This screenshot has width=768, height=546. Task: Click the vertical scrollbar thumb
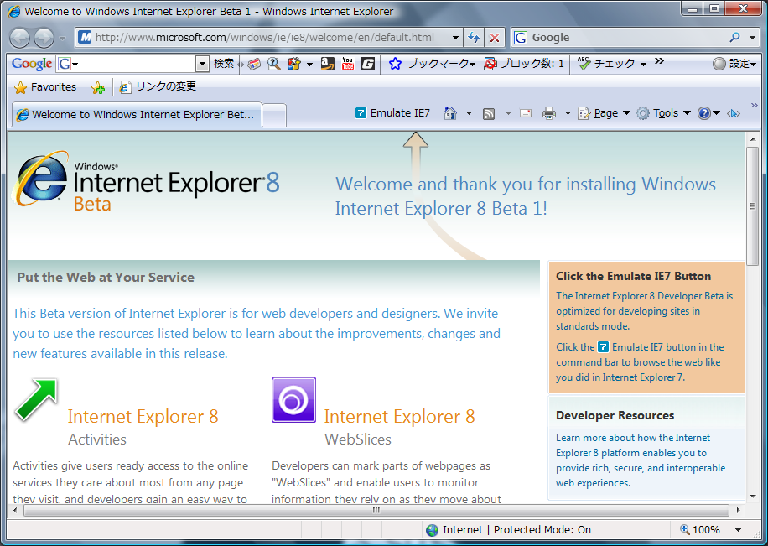pyautogui.click(x=752, y=205)
